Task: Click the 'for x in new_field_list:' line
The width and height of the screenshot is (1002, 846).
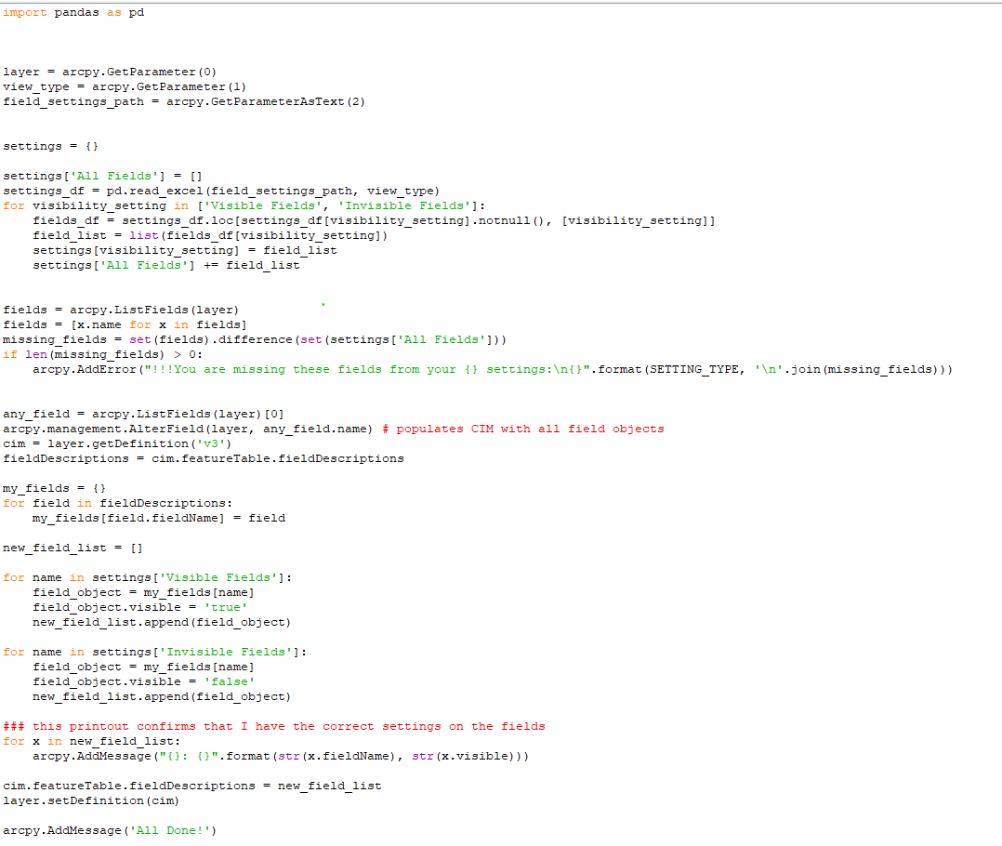Action: click(91, 741)
